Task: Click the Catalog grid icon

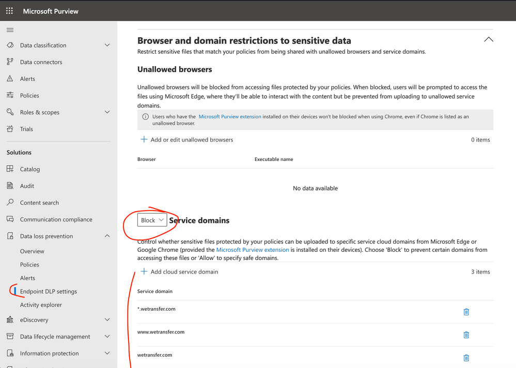Action: (10, 169)
